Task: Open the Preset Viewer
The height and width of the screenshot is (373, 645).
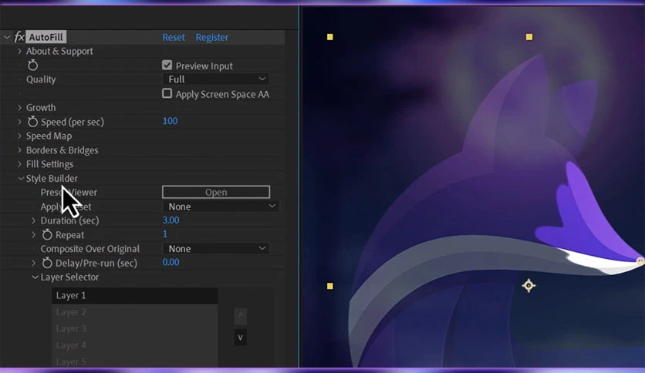Action: click(x=216, y=192)
